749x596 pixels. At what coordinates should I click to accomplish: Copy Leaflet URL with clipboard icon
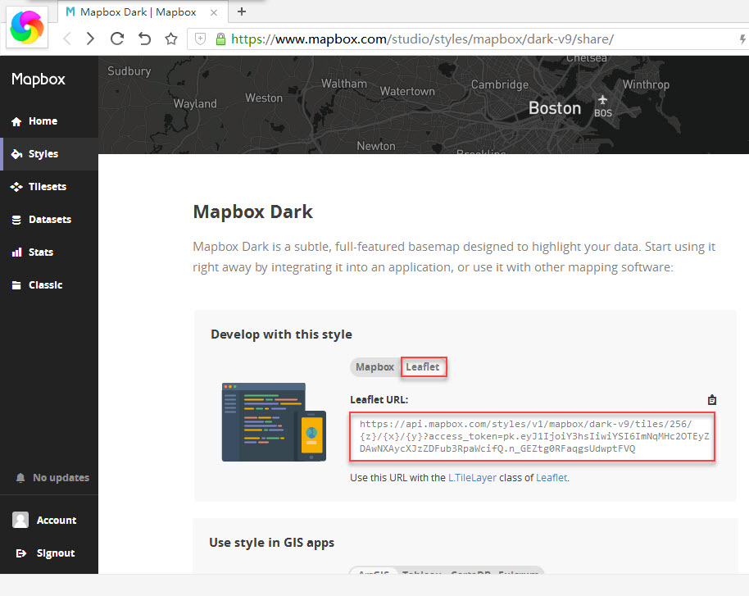712,400
